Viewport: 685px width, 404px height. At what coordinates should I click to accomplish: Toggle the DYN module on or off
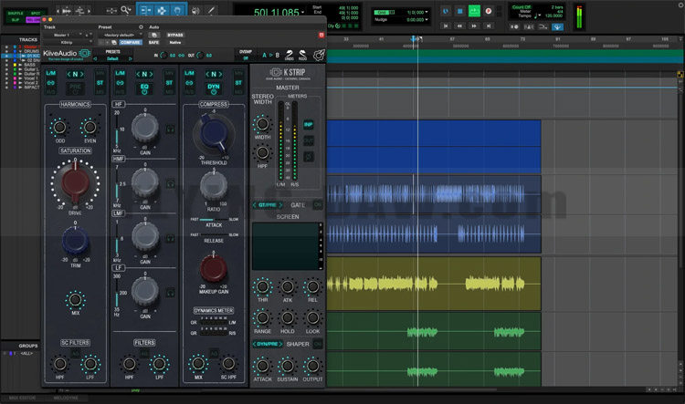[x=214, y=88]
